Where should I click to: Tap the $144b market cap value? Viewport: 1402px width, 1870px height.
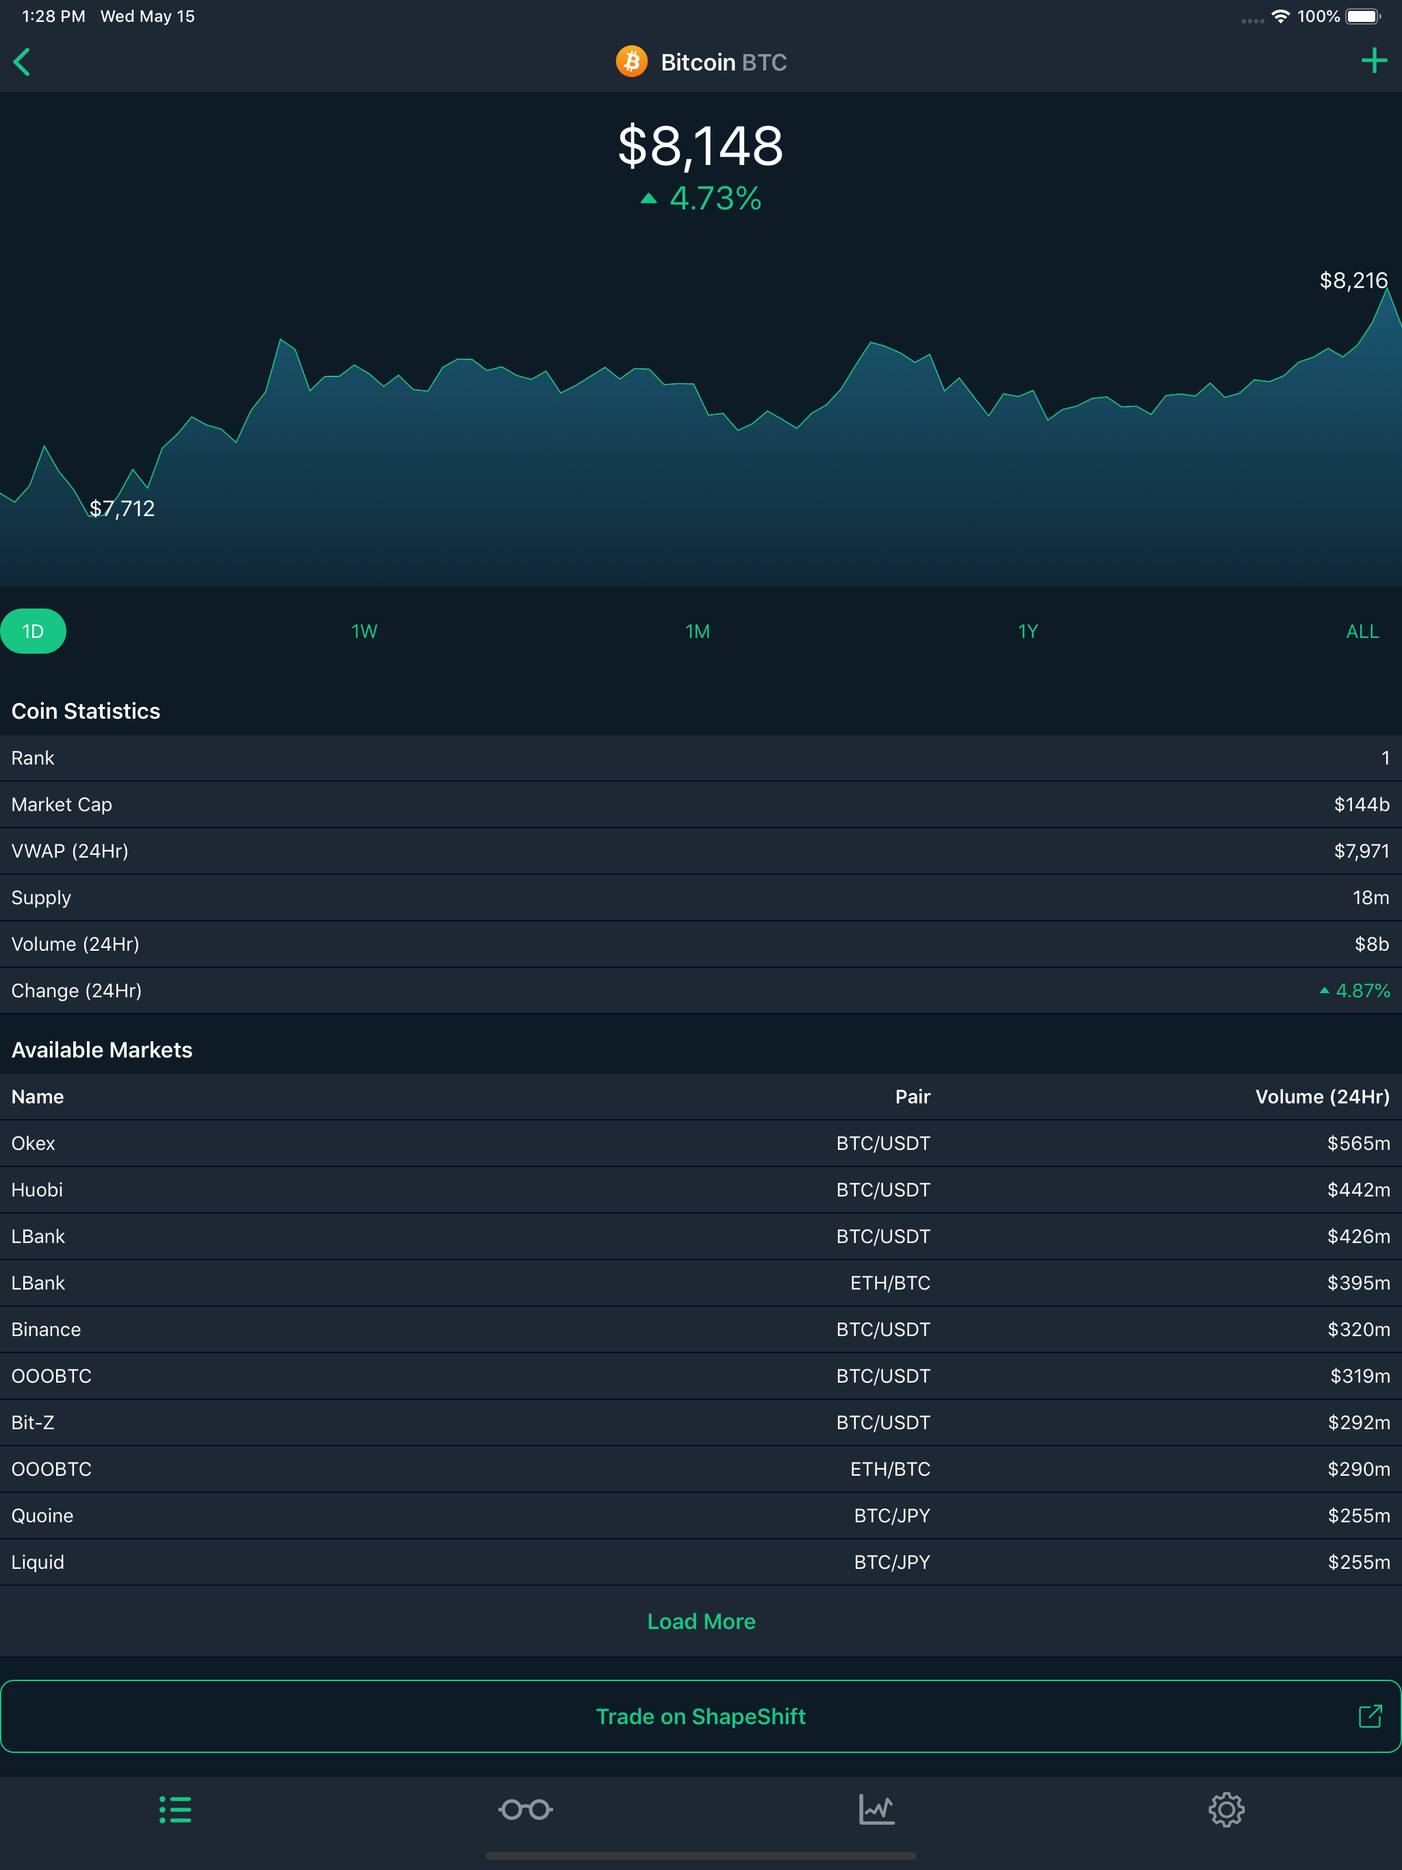click(1362, 805)
